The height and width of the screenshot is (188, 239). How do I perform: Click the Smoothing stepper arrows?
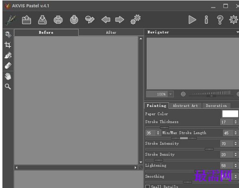[236, 177]
